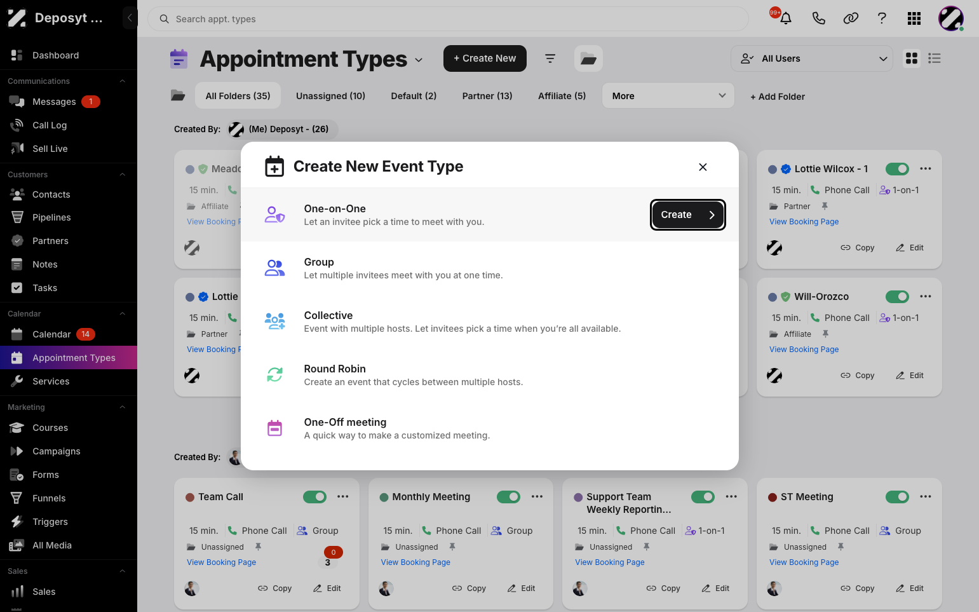Collapse the Customers section
This screenshot has height=612, width=979.
pos(123,175)
